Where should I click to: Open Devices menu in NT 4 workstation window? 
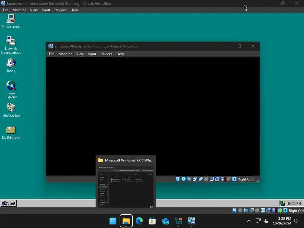(60, 10)
